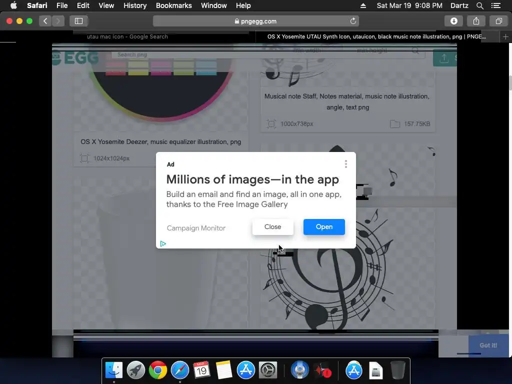The image size is (512, 384).
Task: Open Google Chrome from Dock
Action: point(157,370)
